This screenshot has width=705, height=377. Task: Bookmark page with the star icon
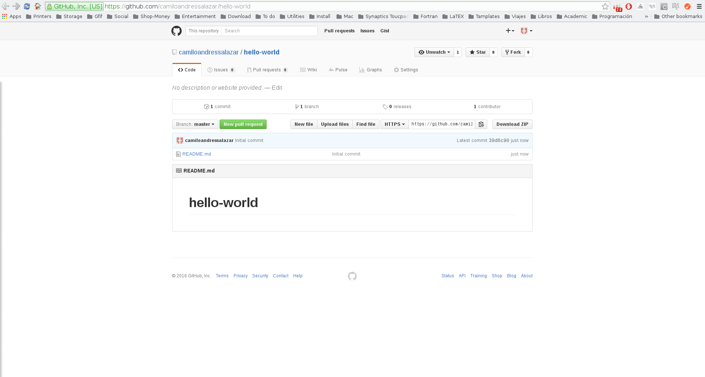coord(605,6)
